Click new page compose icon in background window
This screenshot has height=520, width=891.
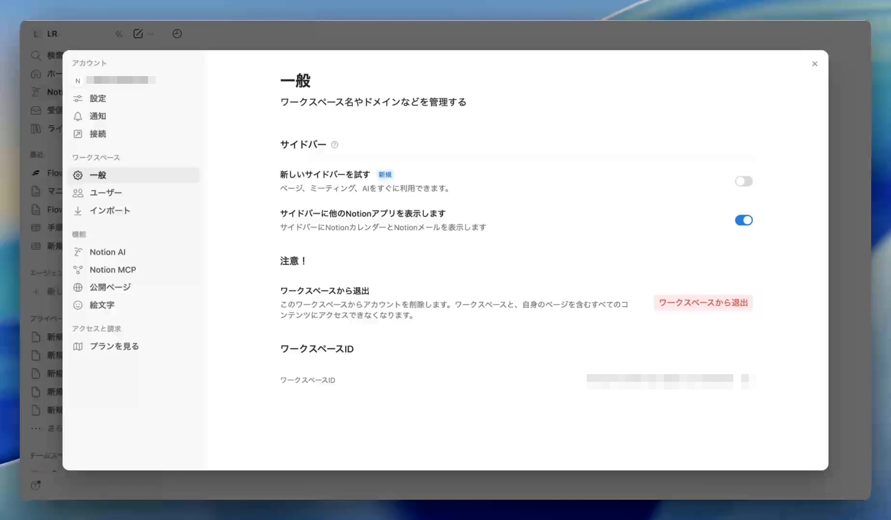point(138,34)
